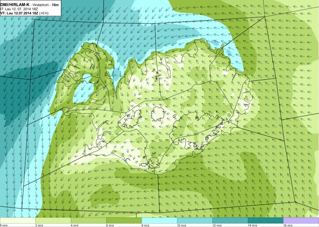Click the purple 16 m/s legend swatch
This screenshot has height=227, width=319.
(301, 221)
